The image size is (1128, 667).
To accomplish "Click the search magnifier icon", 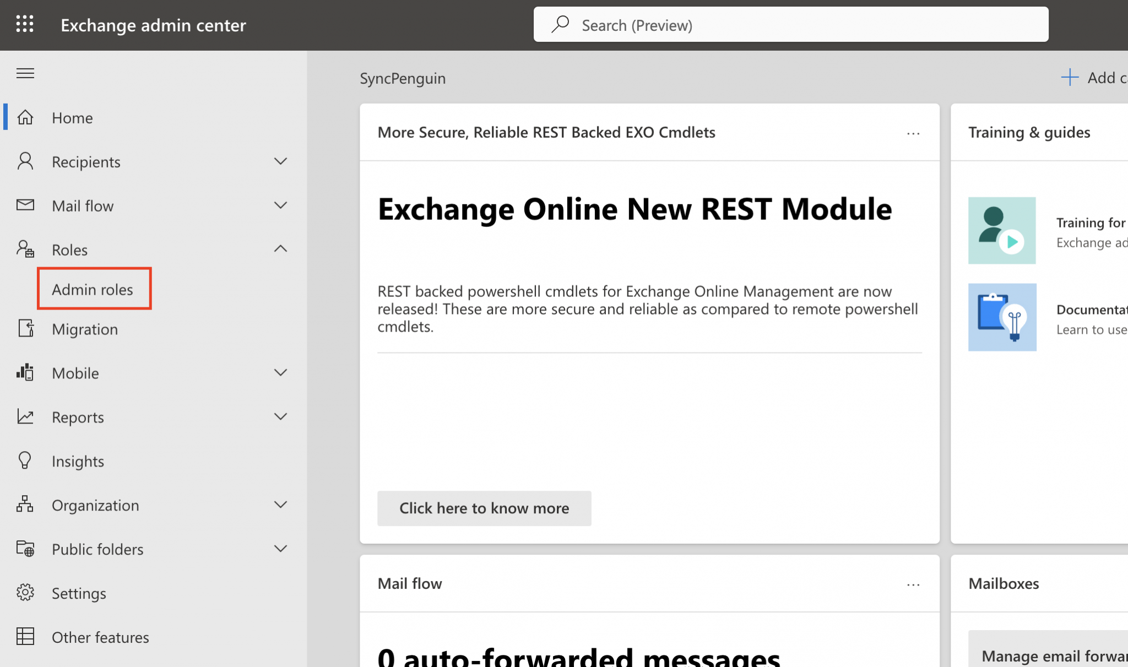I will (x=560, y=24).
